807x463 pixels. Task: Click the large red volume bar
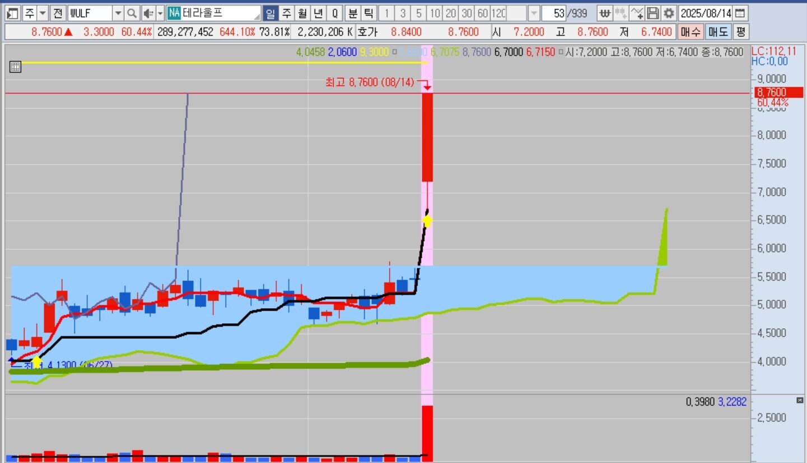coord(427,433)
